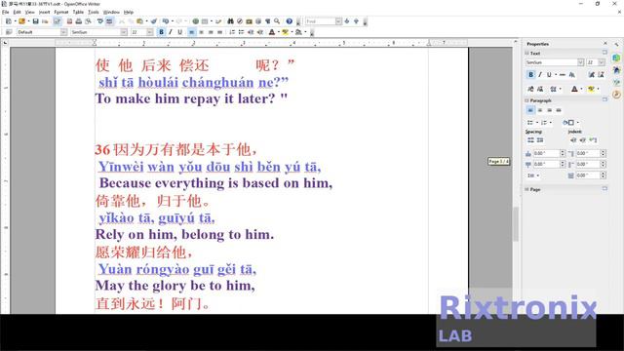This screenshot has height=351, width=624.
Task: Insert a hyperlink
Action: 196,21
